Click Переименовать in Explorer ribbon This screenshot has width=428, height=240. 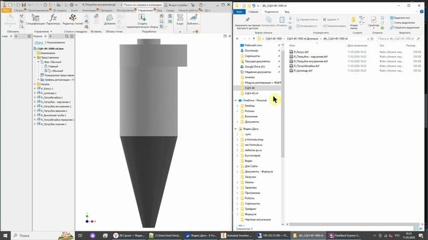click(334, 26)
